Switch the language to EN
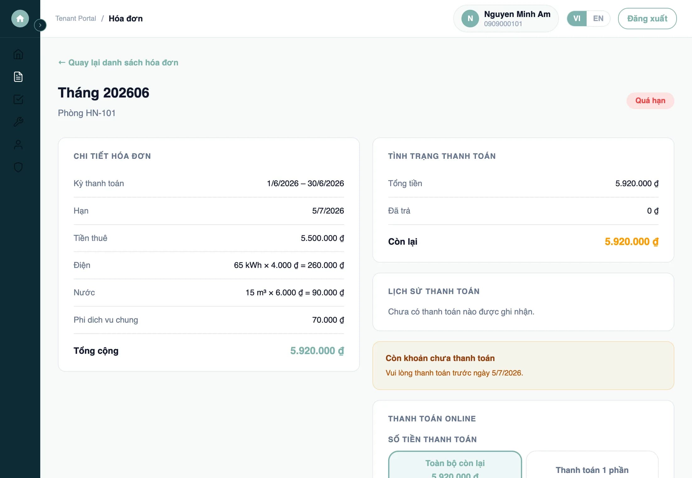The image size is (692, 478). pos(598,19)
